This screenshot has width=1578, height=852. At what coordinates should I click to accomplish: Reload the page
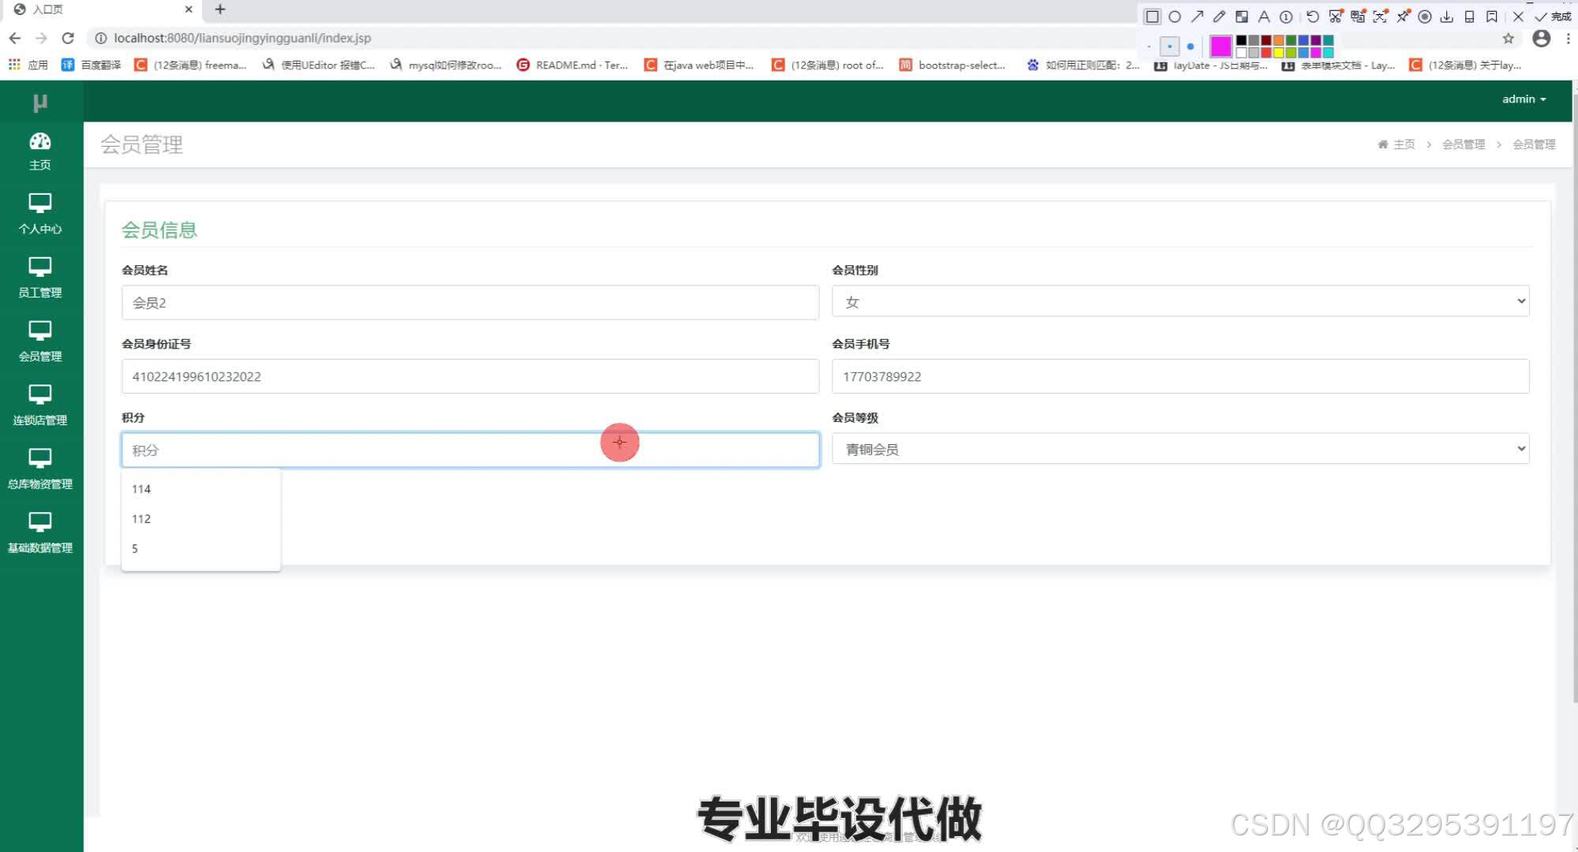click(68, 38)
